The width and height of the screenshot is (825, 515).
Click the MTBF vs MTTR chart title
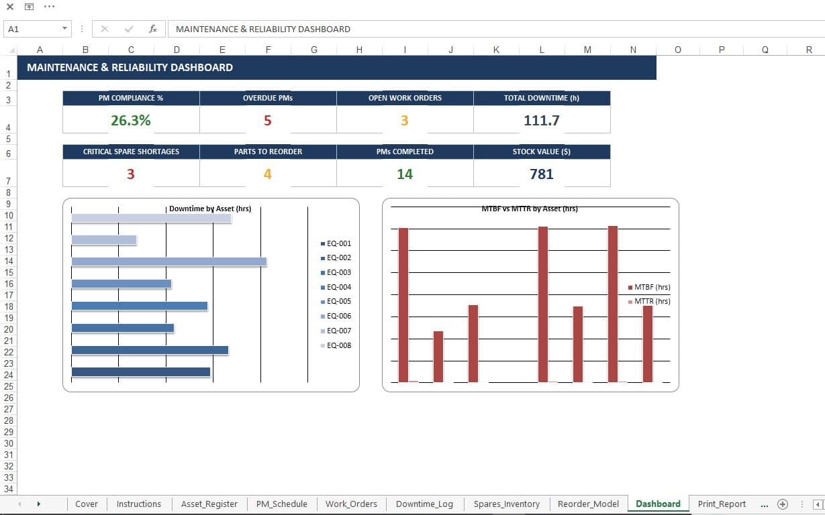point(530,209)
